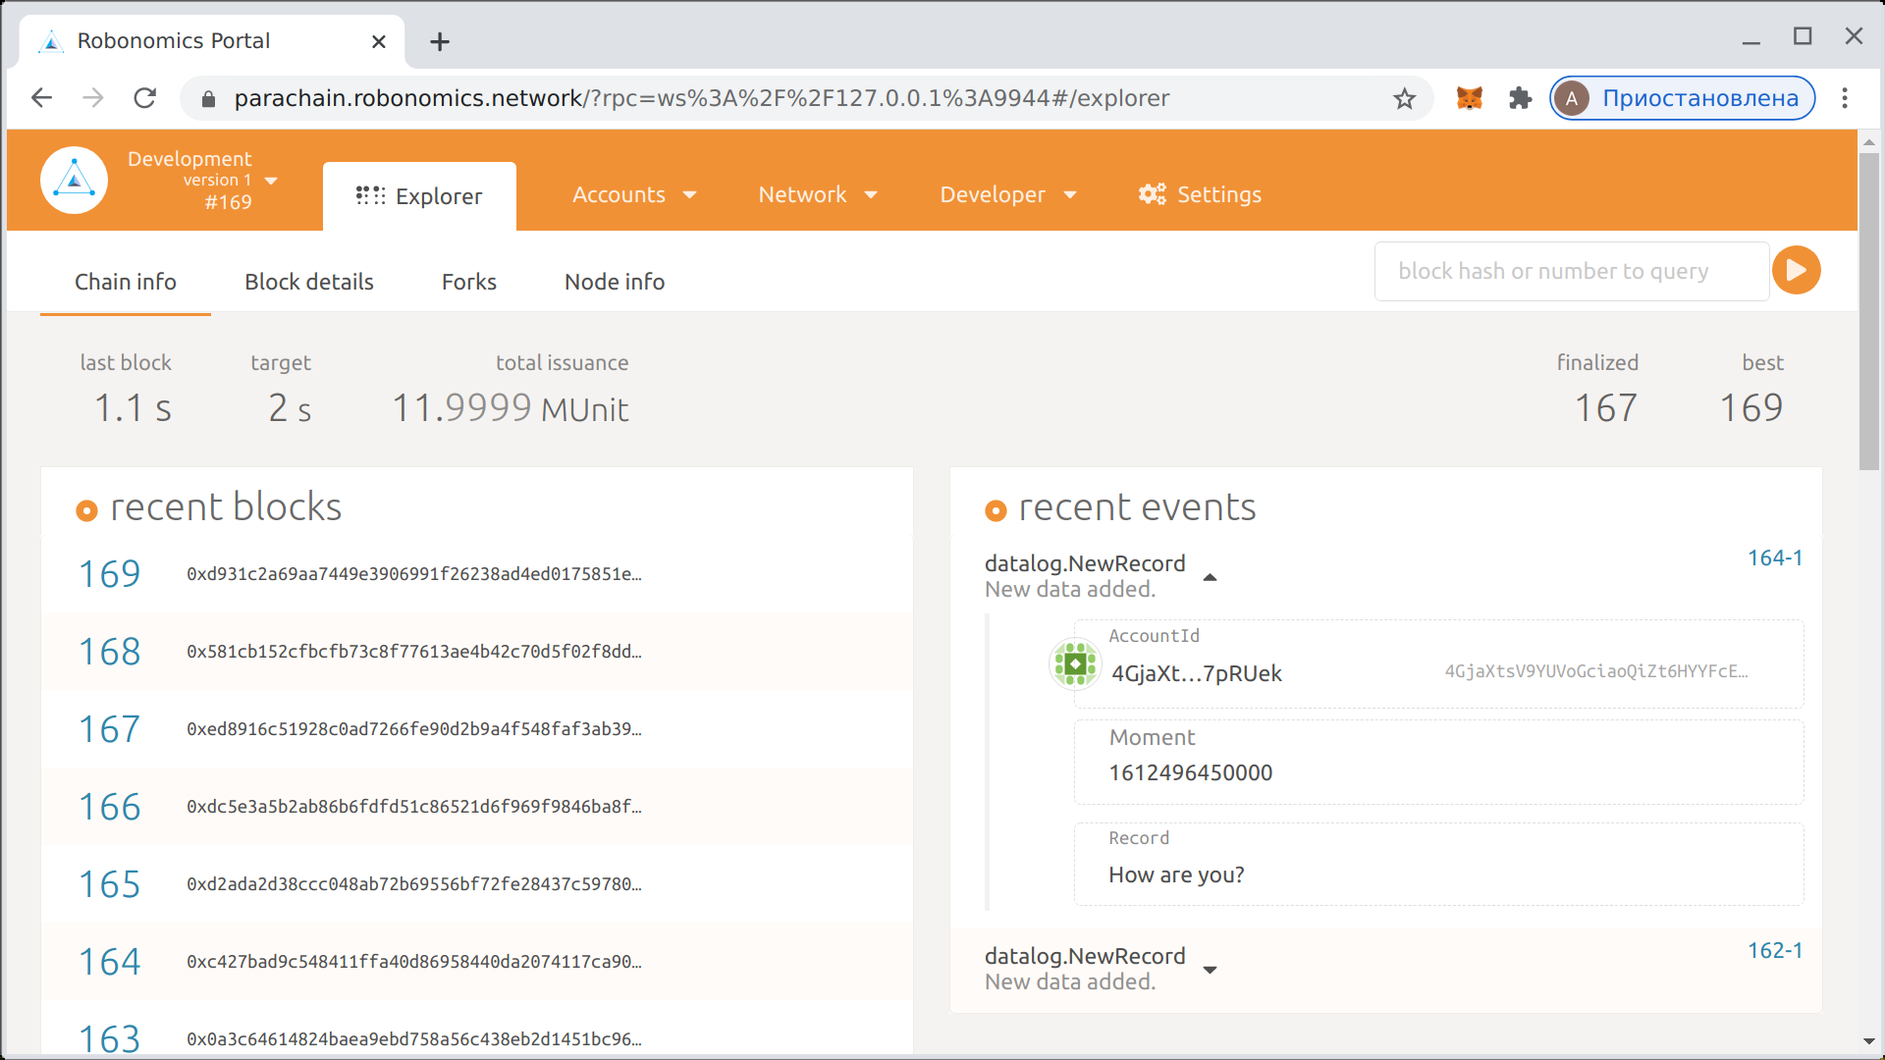This screenshot has width=1885, height=1060.
Task: Open the Developer menu
Action: click(x=1008, y=194)
